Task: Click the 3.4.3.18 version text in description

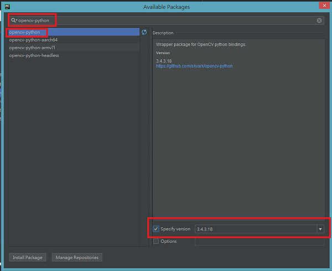Action: pyautogui.click(x=164, y=61)
